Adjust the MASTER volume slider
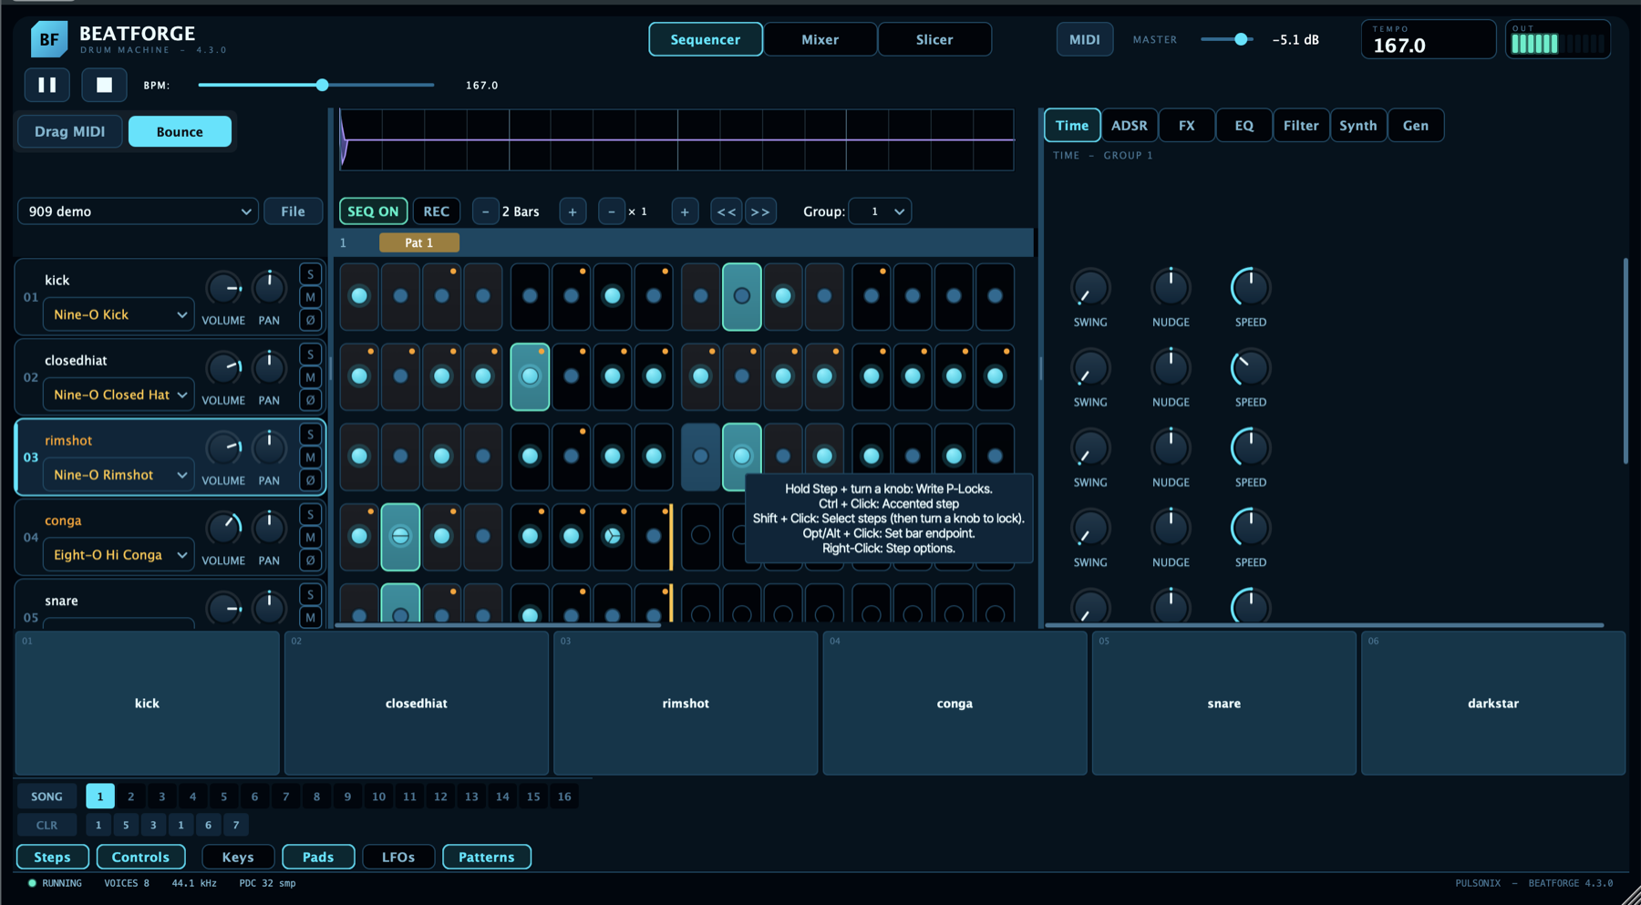The image size is (1641, 905). 1226,39
